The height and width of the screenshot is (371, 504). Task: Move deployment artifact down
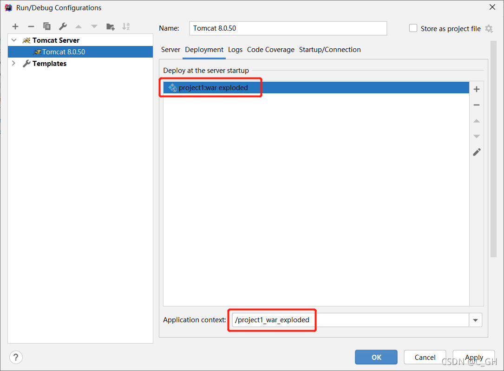click(477, 137)
